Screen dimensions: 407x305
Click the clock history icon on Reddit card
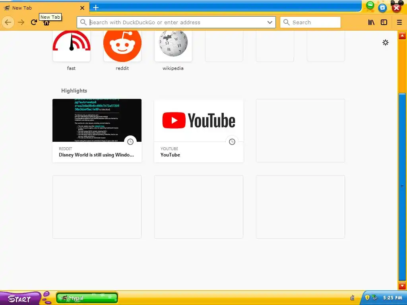(130, 142)
